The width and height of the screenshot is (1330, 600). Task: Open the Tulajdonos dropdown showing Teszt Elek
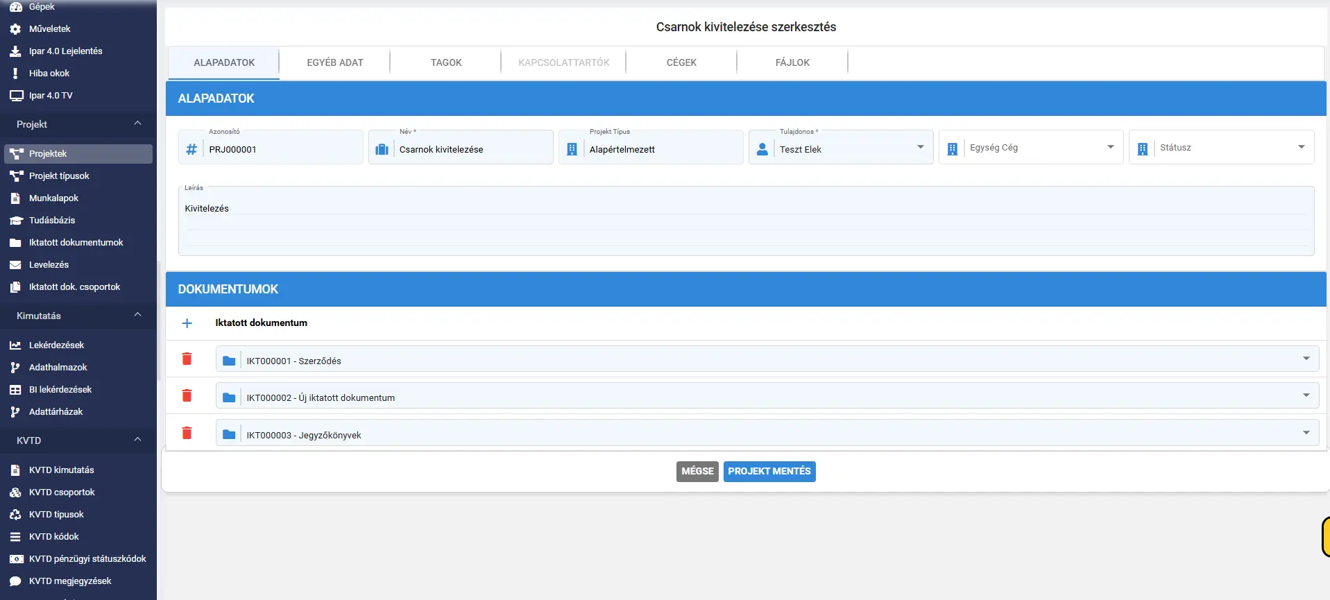tap(841, 147)
